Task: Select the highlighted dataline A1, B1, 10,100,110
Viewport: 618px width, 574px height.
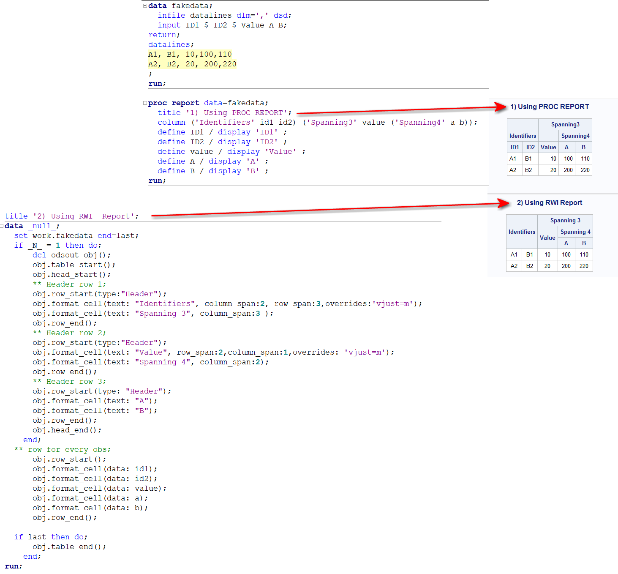Action: tap(189, 54)
